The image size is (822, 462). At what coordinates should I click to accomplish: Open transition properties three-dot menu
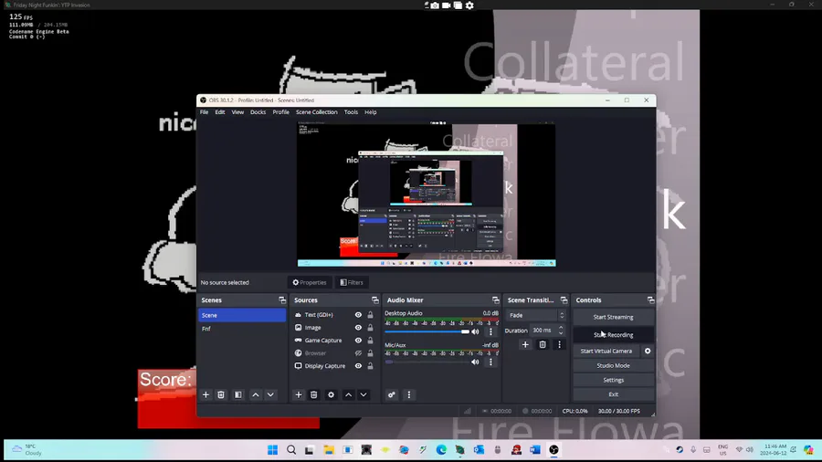(x=559, y=344)
